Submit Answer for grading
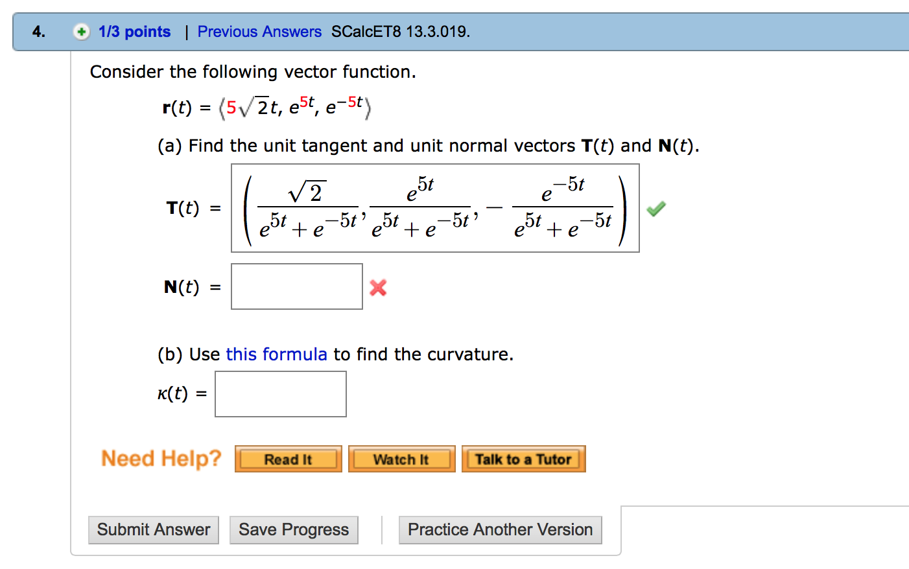The image size is (909, 569). (153, 529)
